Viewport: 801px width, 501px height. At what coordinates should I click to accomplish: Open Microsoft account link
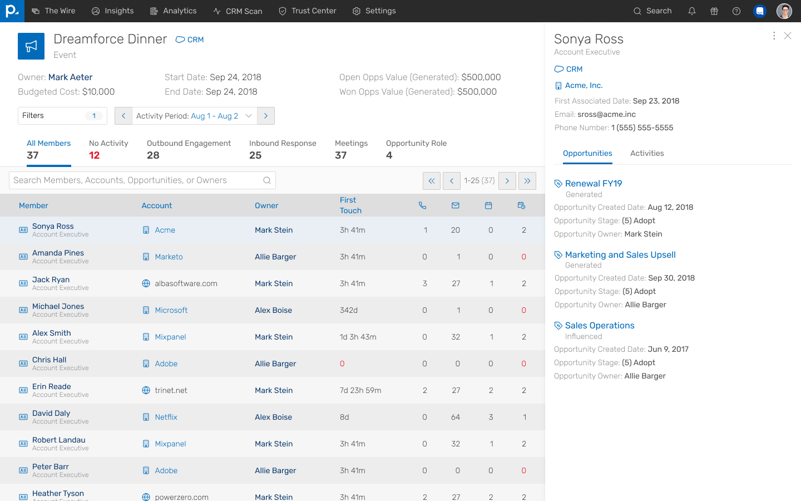171,310
